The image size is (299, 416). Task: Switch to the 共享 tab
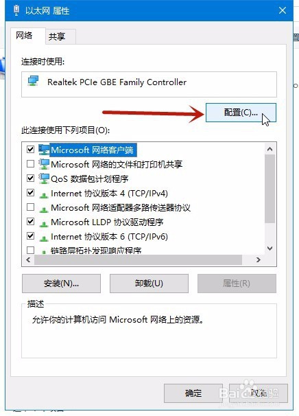point(57,36)
